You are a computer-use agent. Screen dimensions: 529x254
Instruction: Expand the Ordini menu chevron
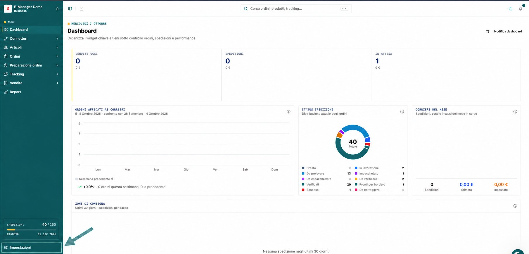pyautogui.click(x=57, y=56)
